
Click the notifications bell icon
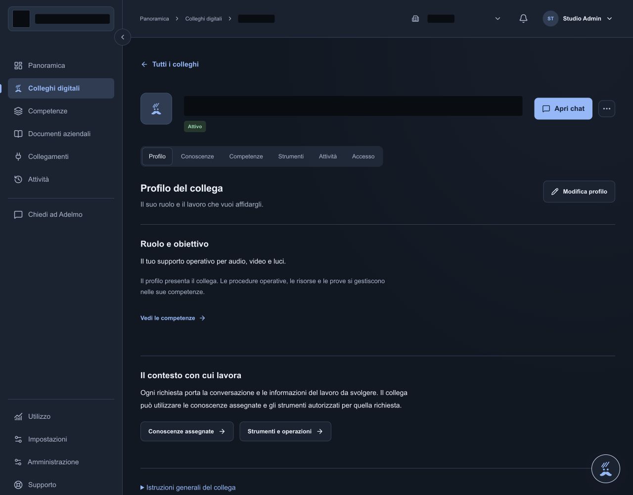coord(523,18)
